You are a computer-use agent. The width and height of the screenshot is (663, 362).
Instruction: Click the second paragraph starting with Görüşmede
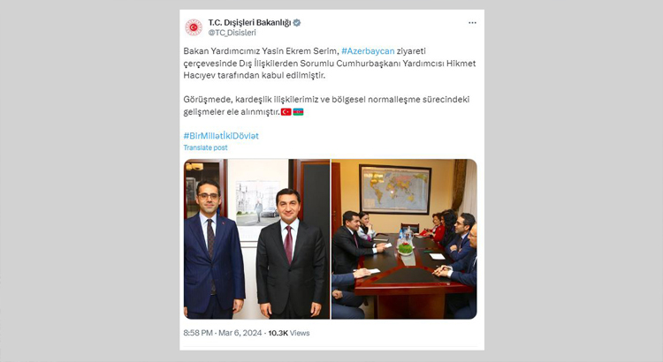pyautogui.click(x=326, y=106)
